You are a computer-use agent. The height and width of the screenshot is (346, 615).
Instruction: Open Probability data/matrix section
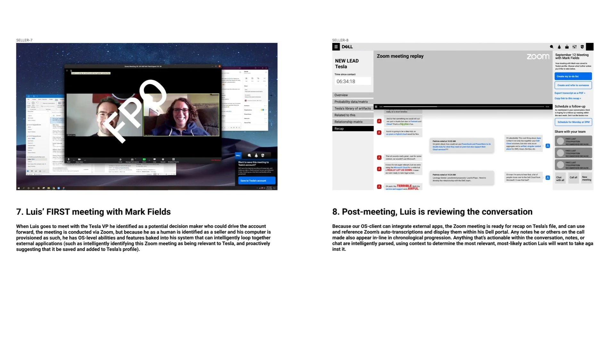353,102
